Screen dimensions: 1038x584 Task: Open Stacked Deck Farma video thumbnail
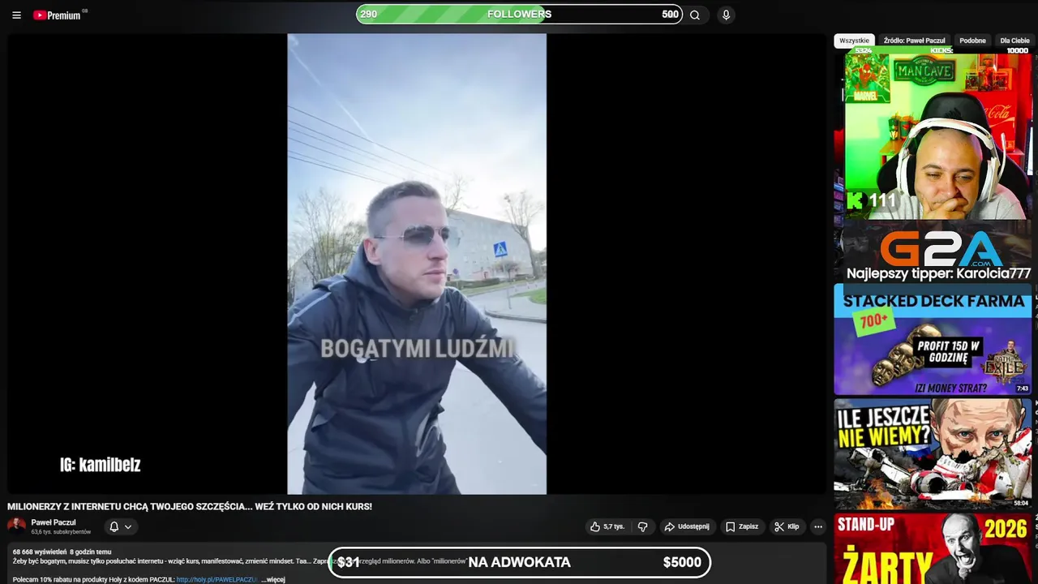coord(933,339)
